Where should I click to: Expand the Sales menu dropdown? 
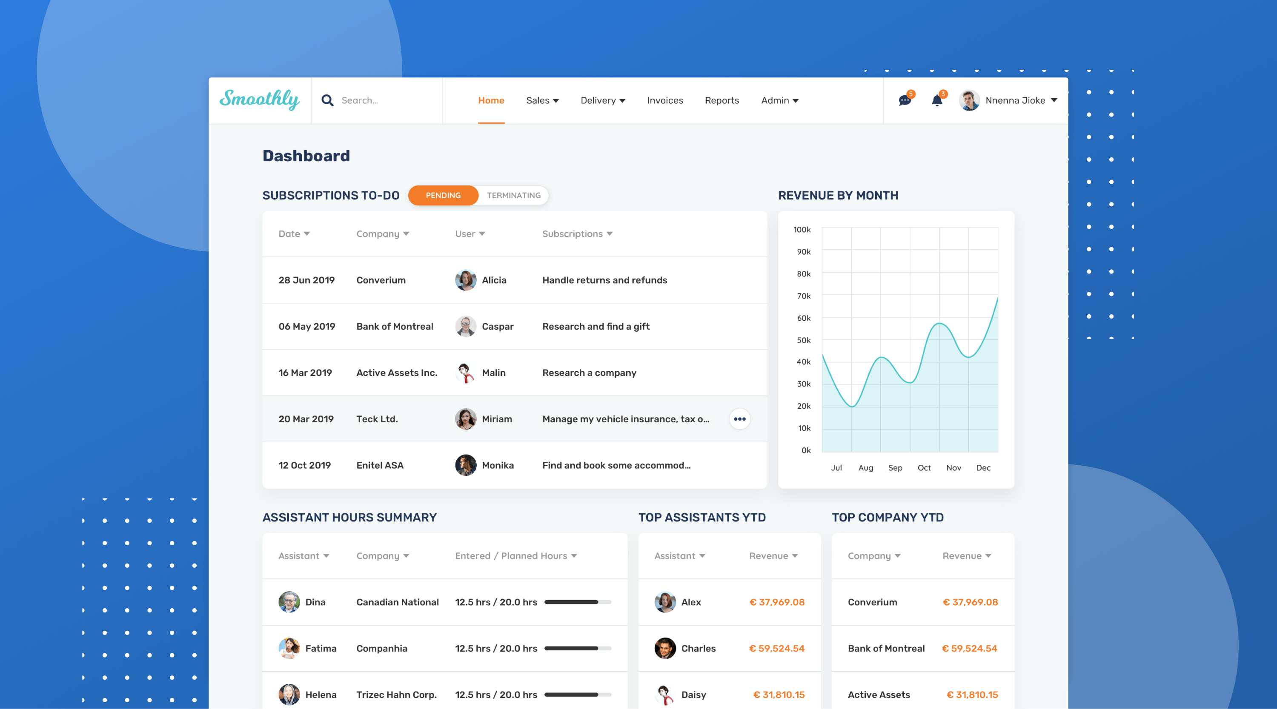(x=542, y=100)
